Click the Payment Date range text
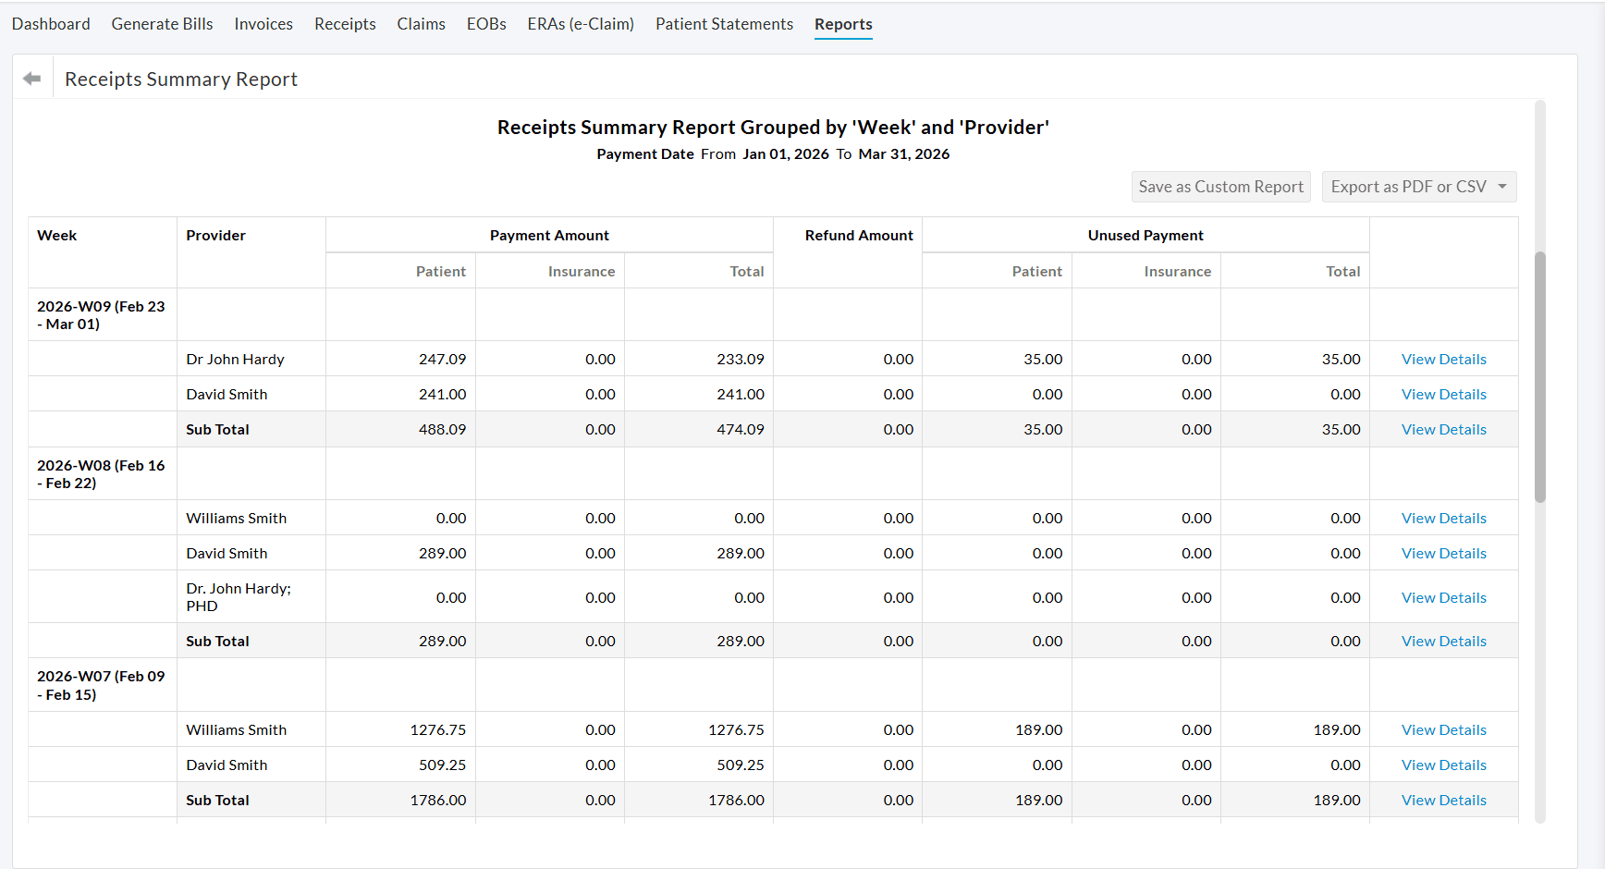Image resolution: width=1605 pixels, height=869 pixels. click(774, 153)
